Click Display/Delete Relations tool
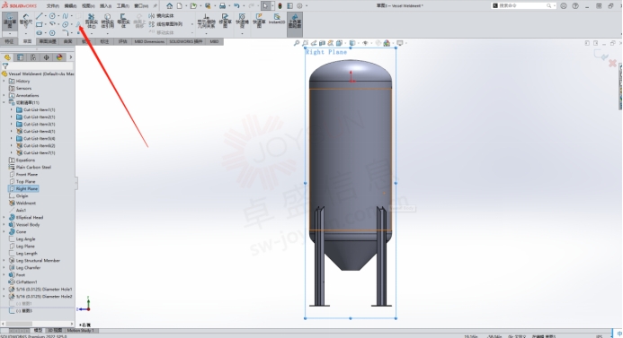The height and width of the screenshot is (338, 623). point(206,21)
